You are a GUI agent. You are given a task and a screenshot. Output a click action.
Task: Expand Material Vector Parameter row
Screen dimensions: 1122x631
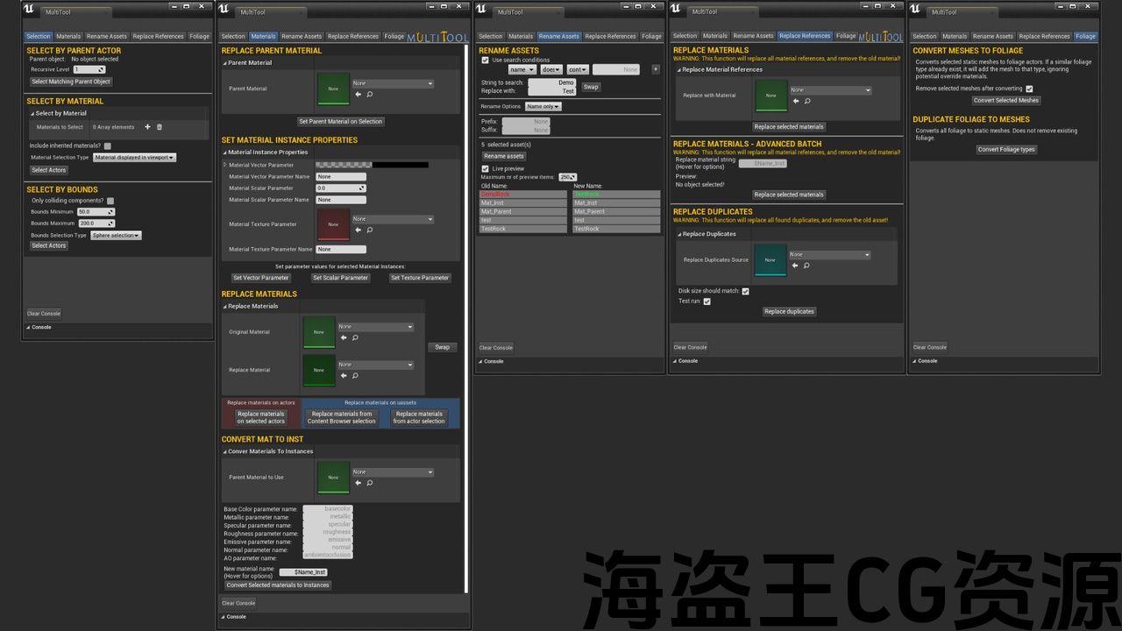tap(224, 165)
